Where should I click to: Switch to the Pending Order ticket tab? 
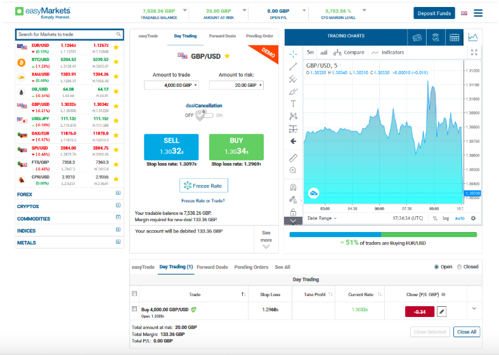click(x=260, y=36)
